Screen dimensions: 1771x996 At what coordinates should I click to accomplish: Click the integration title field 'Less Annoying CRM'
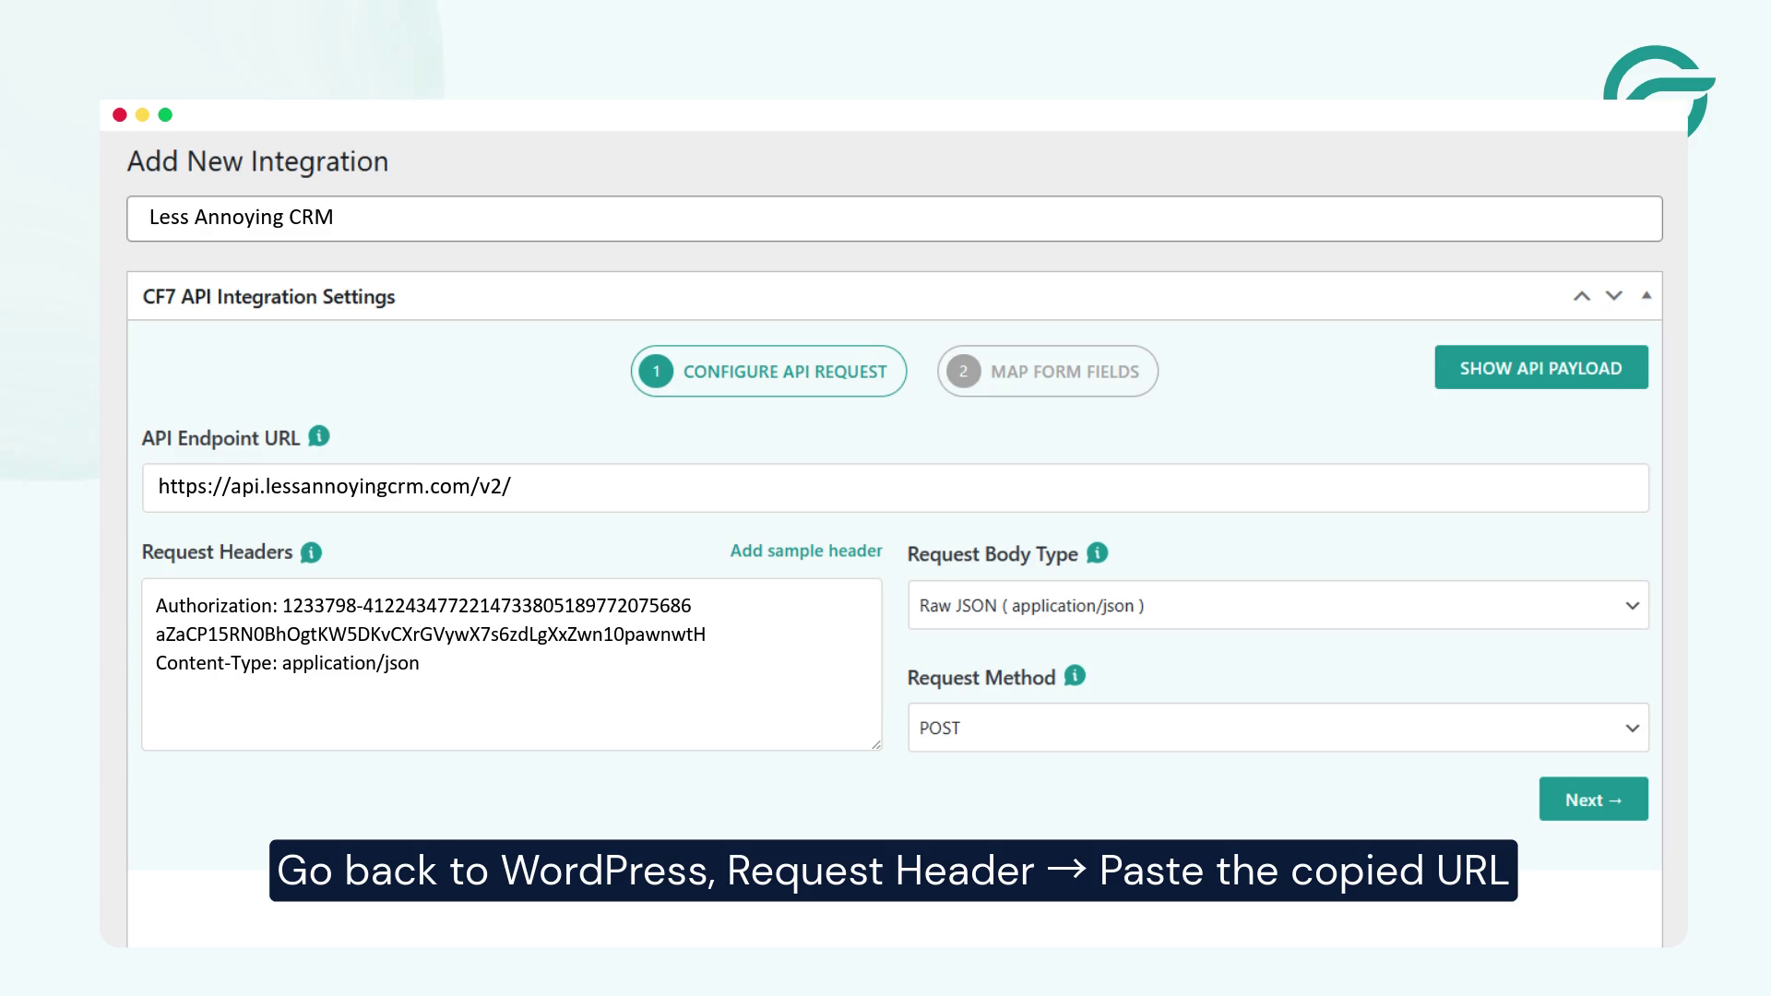[x=895, y=219]
